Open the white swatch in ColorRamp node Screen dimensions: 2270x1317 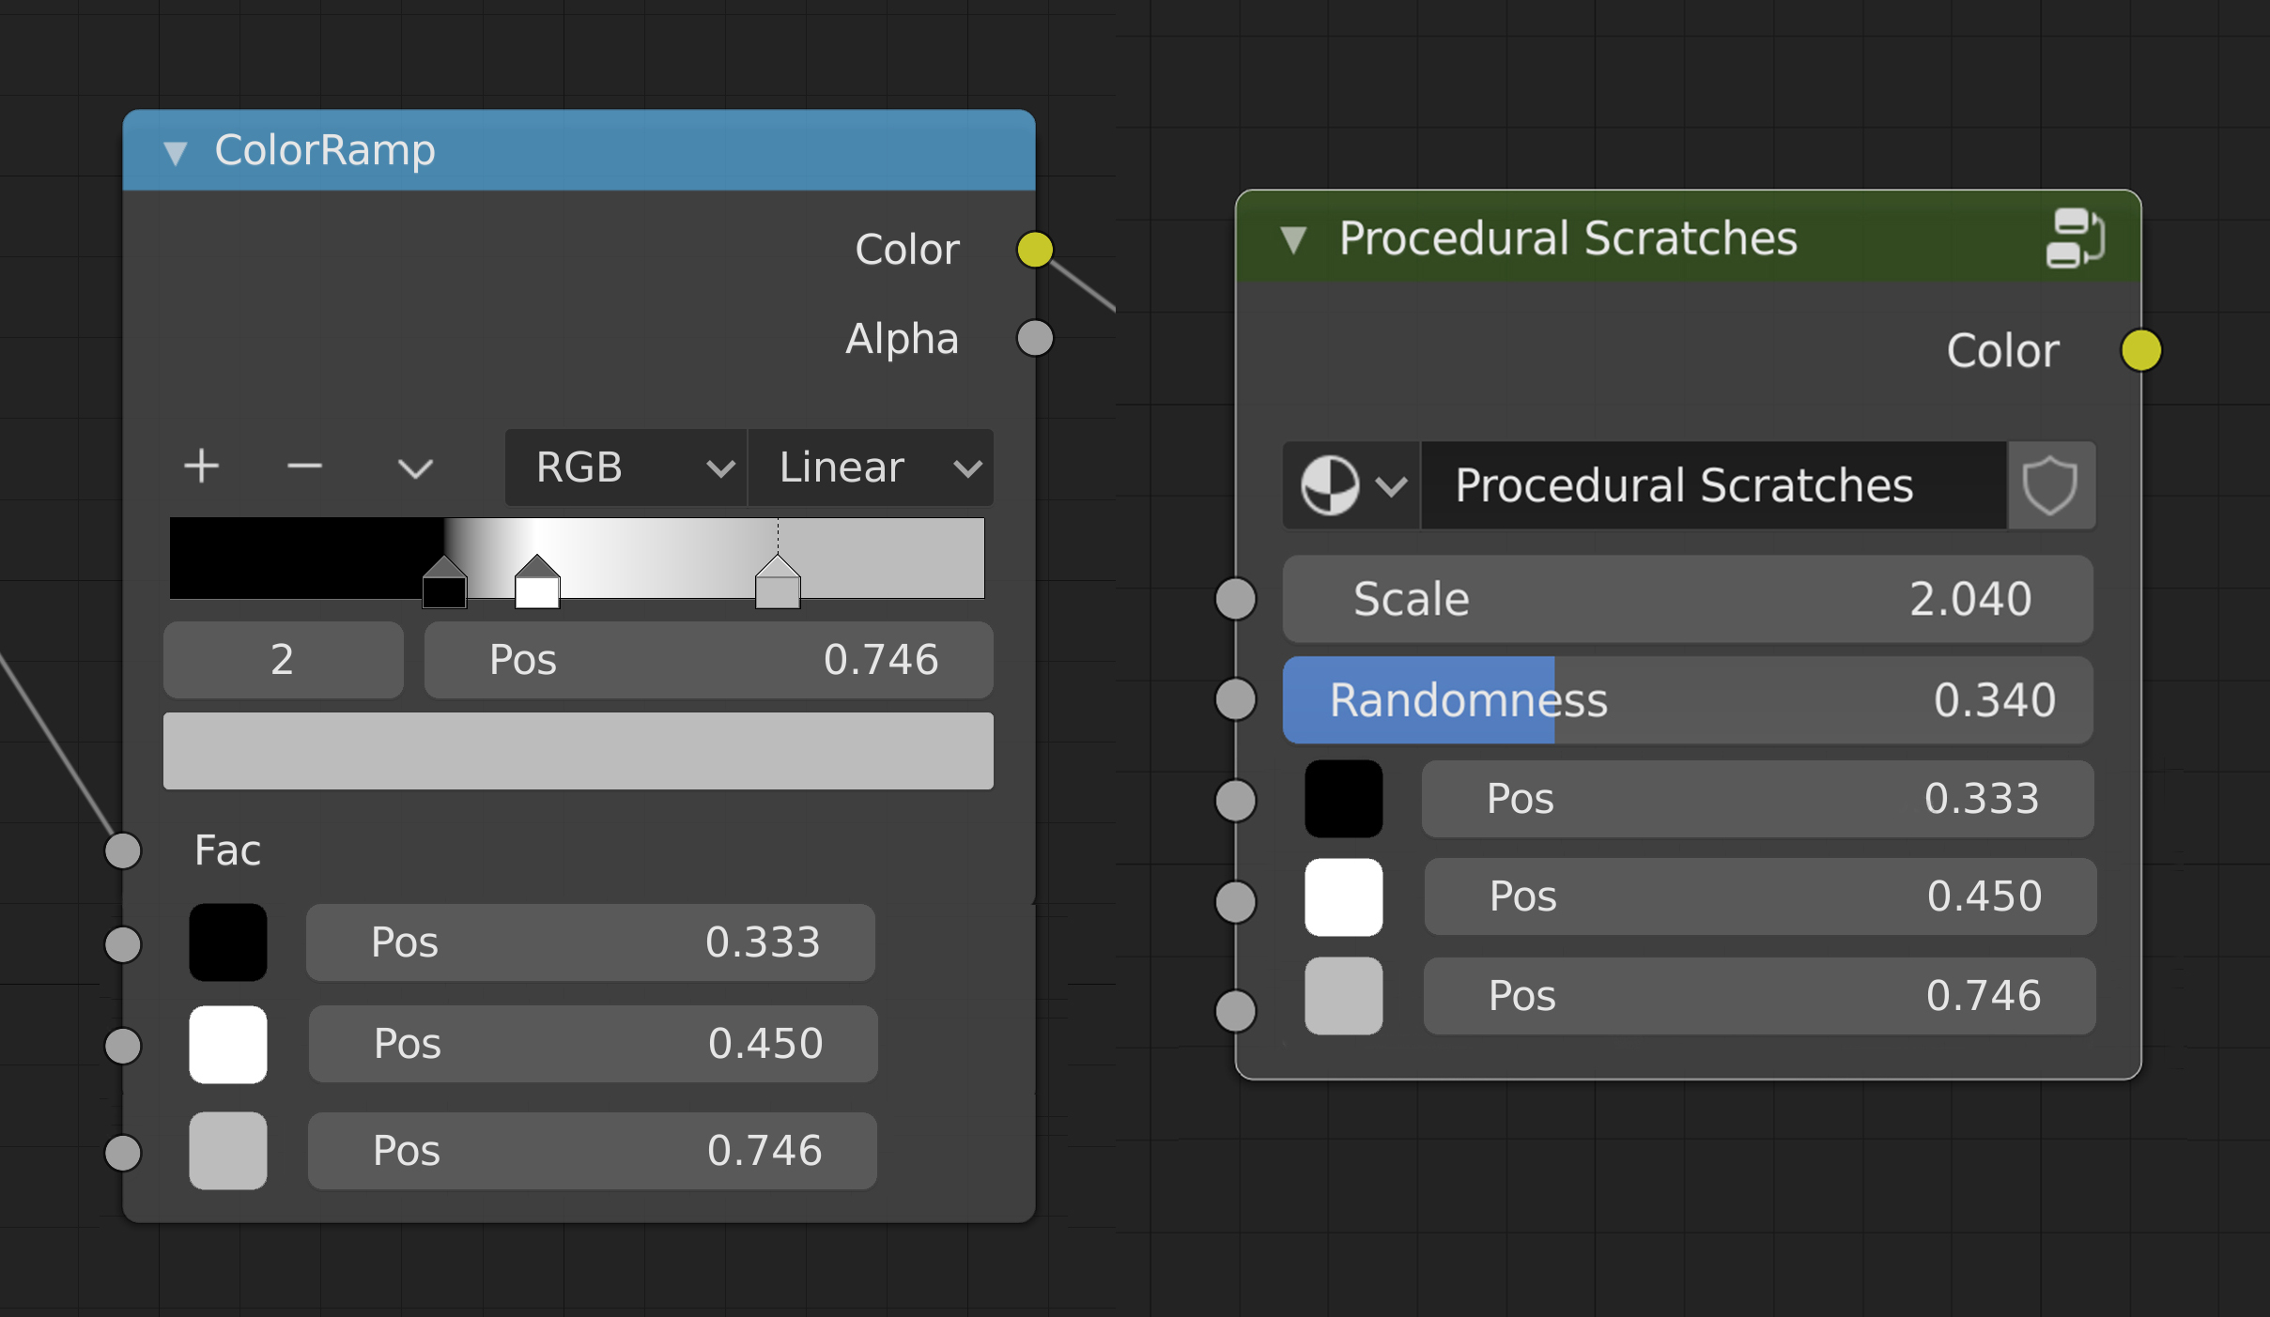(228, 1045)
